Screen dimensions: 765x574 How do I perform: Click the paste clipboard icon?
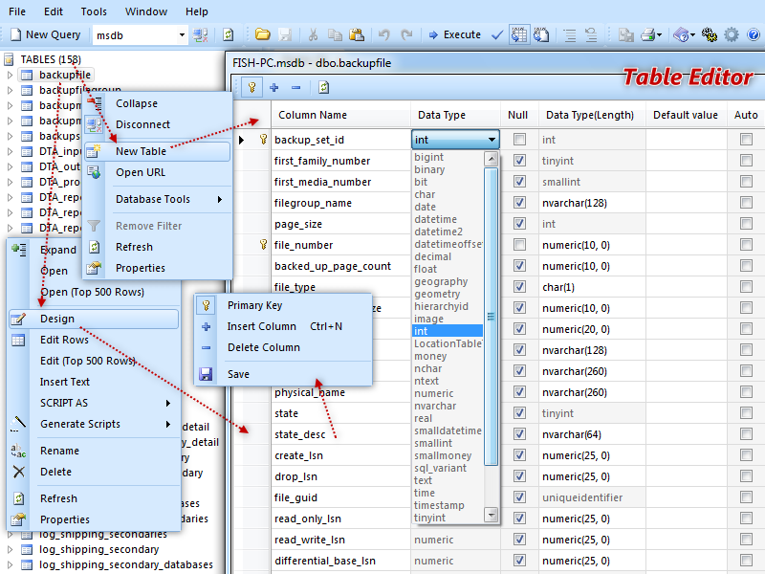357,34
